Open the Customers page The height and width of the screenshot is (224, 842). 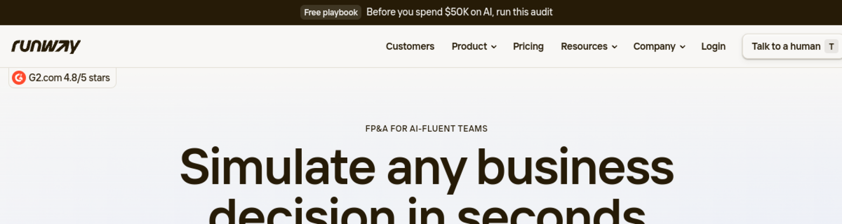410,46
